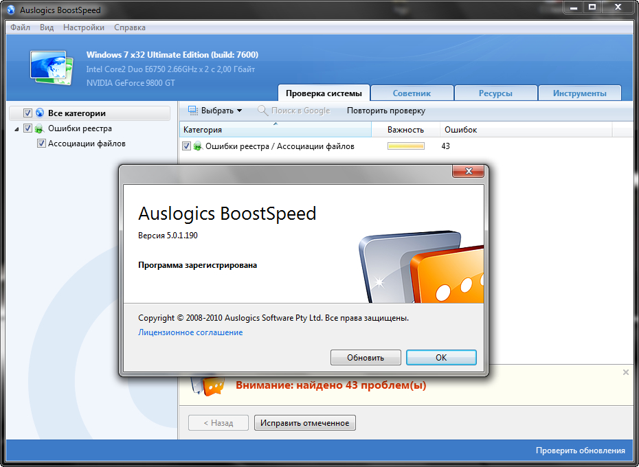Click the Назад button

pyautogui.click(x=218, y=422)
